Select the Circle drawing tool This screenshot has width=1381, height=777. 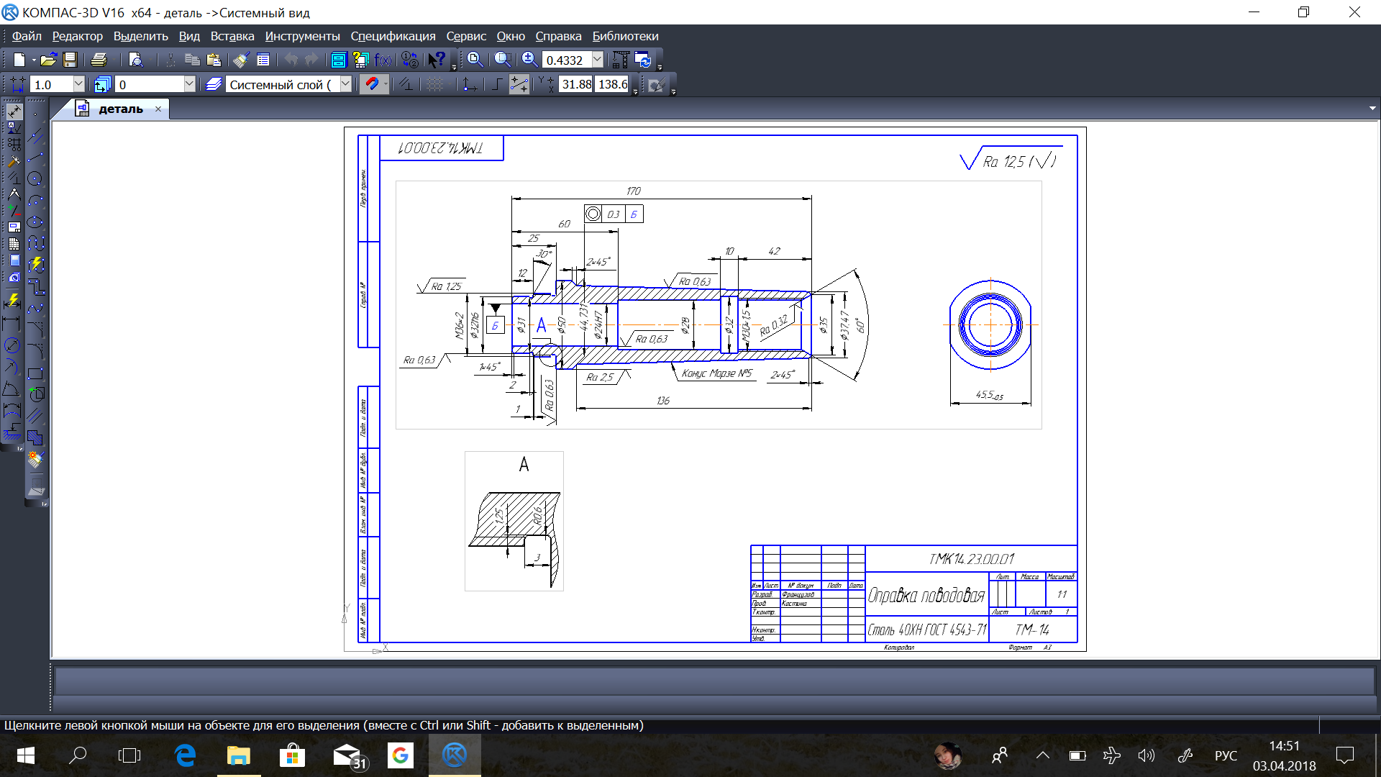(x=35, y=178)
